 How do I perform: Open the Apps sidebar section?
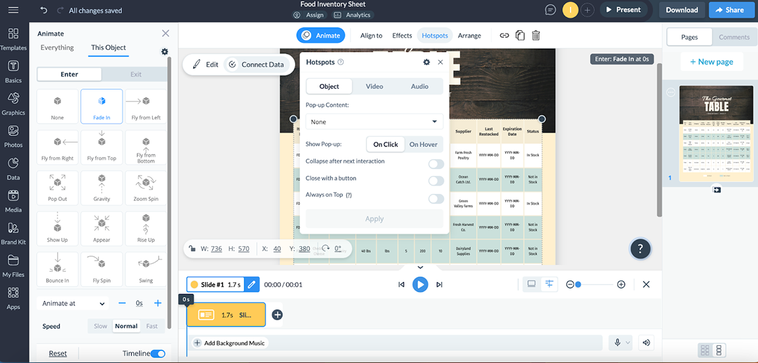13,299
